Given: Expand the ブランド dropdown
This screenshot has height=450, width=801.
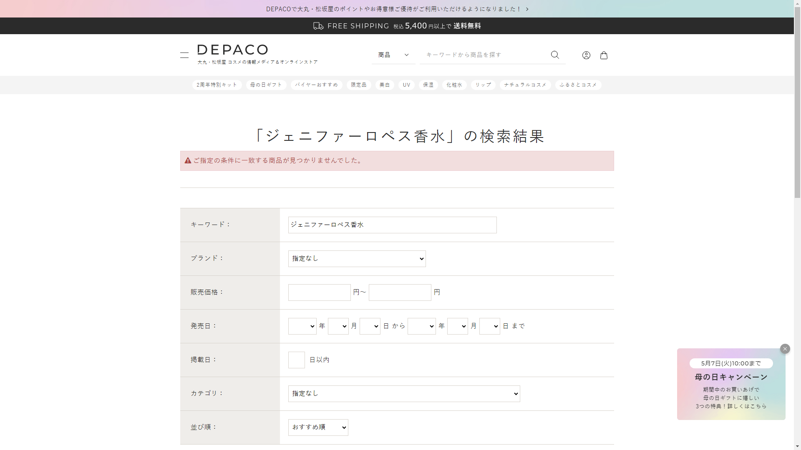Looking at the screenshot, I should coord(357,259).
